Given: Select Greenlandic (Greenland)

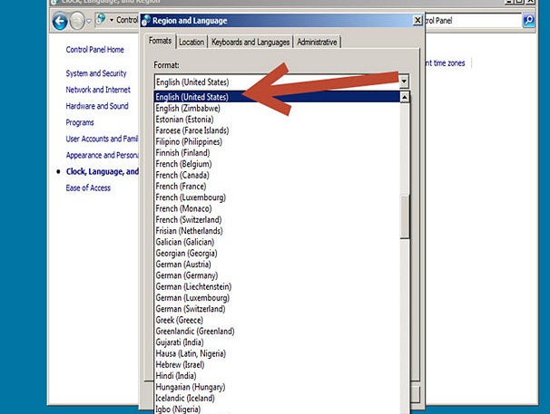Looking at the screenshot, I should 277,332.
